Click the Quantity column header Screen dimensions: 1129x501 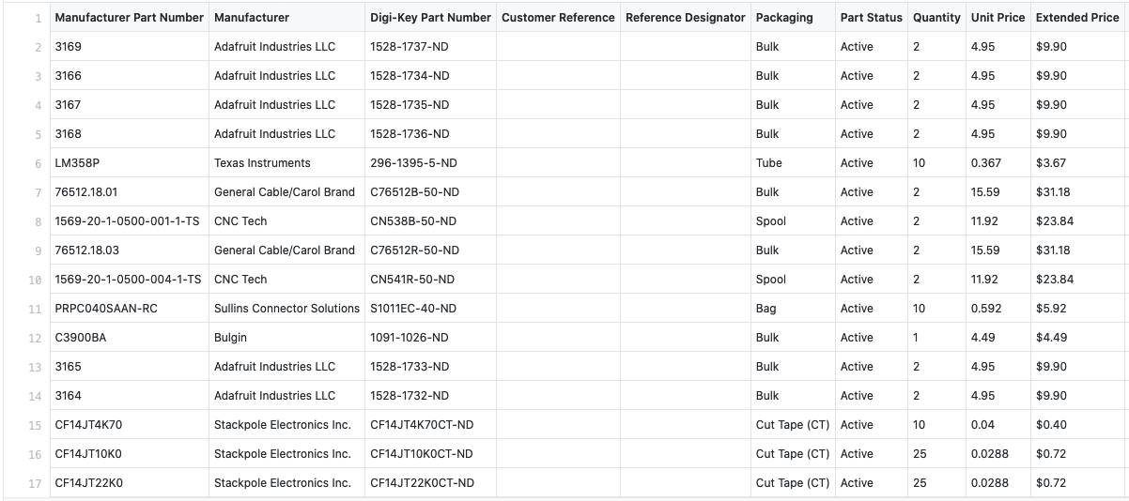(936, 18)
